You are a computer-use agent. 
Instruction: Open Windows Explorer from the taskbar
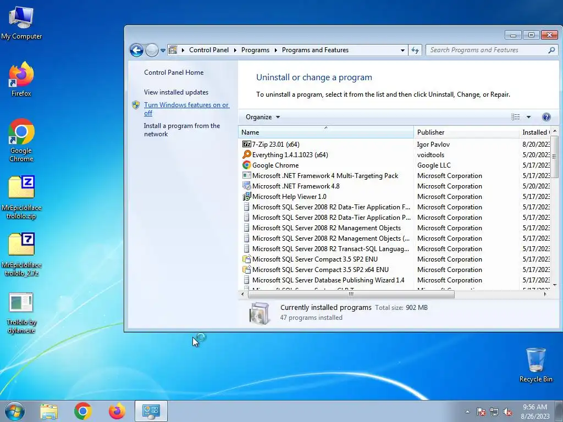[49, 412]
